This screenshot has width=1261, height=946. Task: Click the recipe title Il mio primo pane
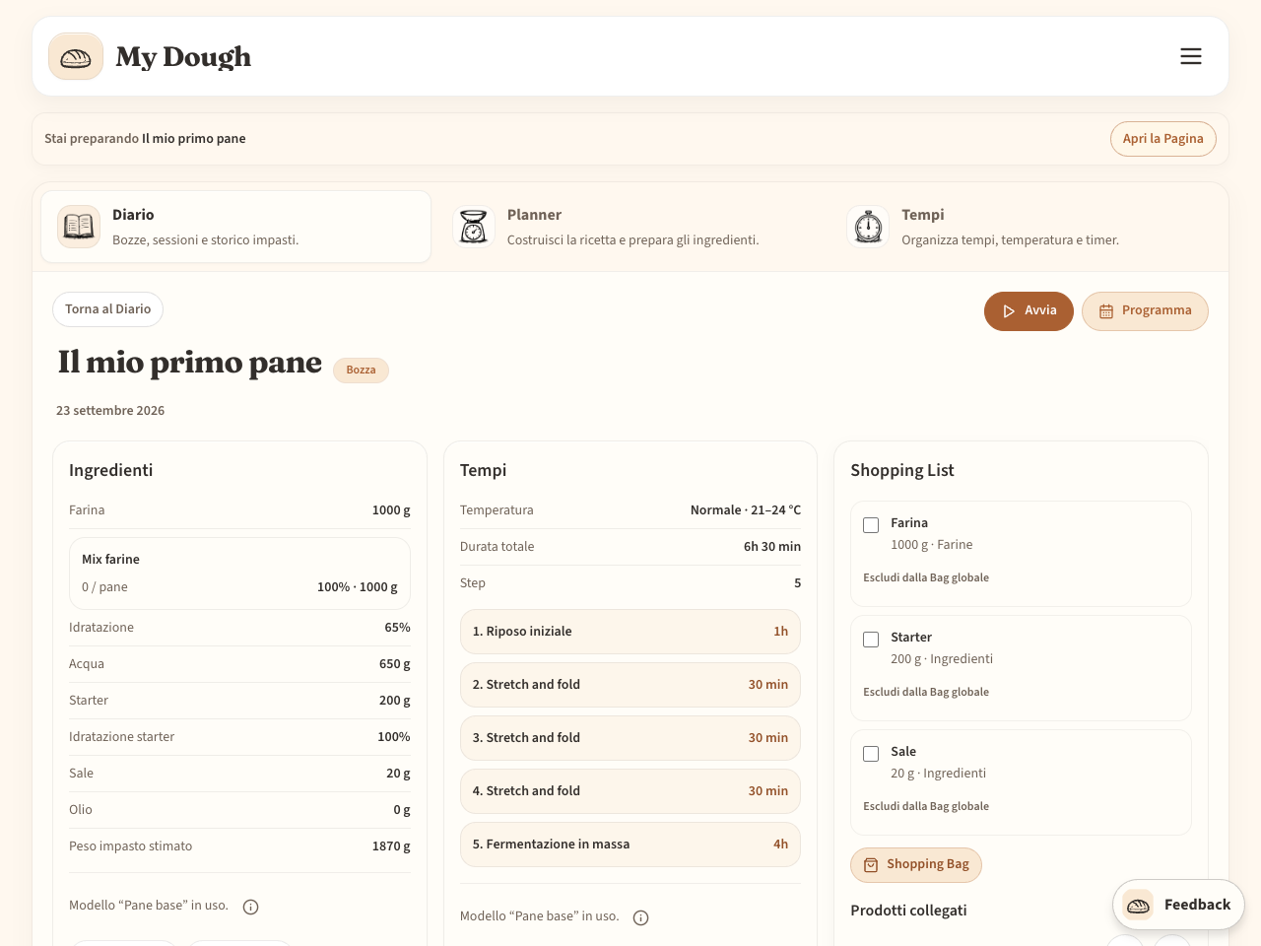tap(190, 363)
